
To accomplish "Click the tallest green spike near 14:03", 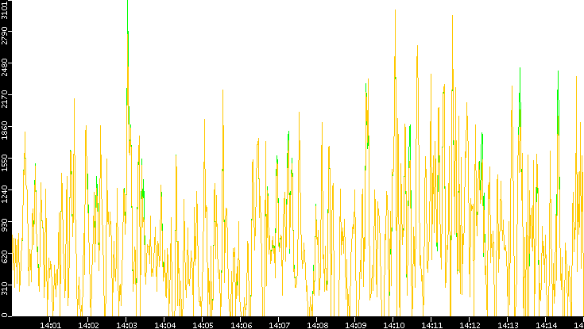I will pyautogui.click(x=128, y=33).
